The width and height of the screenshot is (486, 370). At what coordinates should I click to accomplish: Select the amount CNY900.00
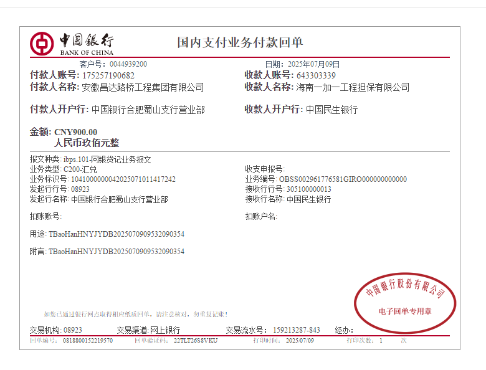[x=76, y=132]
